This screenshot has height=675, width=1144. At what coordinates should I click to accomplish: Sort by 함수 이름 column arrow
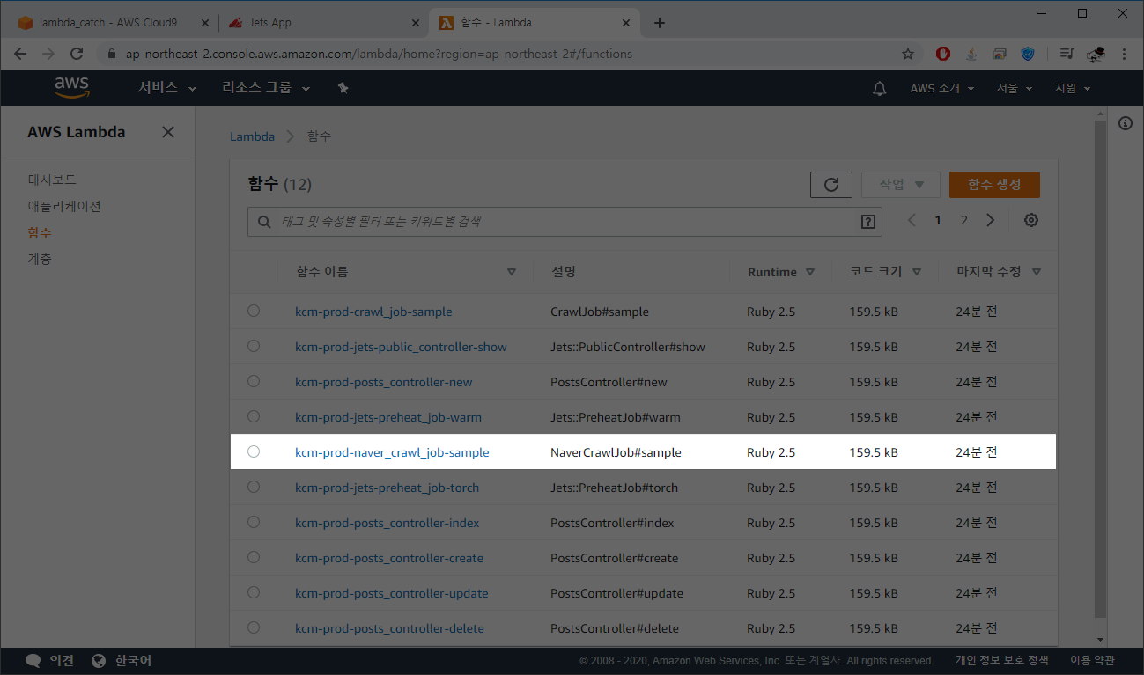point(512,272)
